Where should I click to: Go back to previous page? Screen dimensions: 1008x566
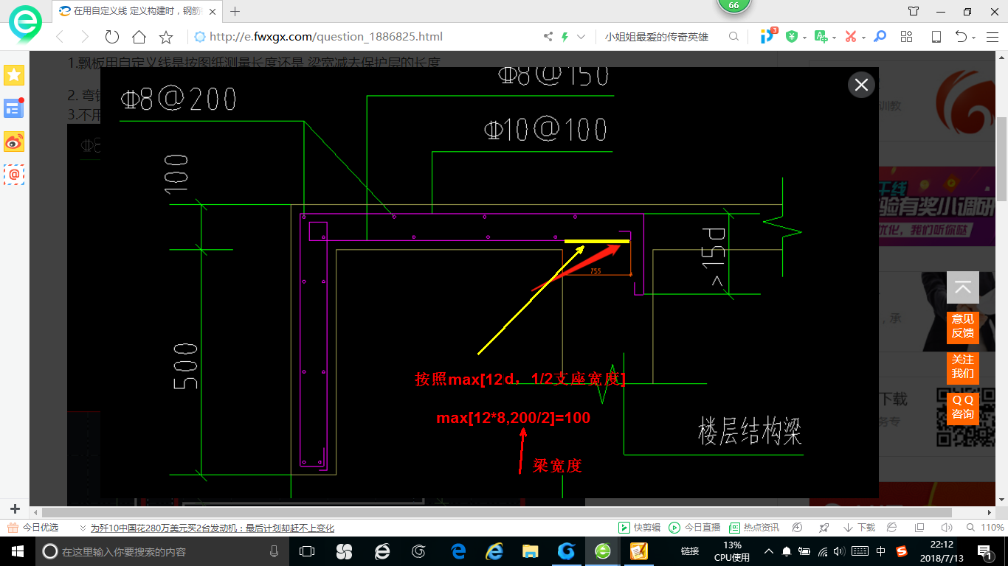tap(60, 37)
